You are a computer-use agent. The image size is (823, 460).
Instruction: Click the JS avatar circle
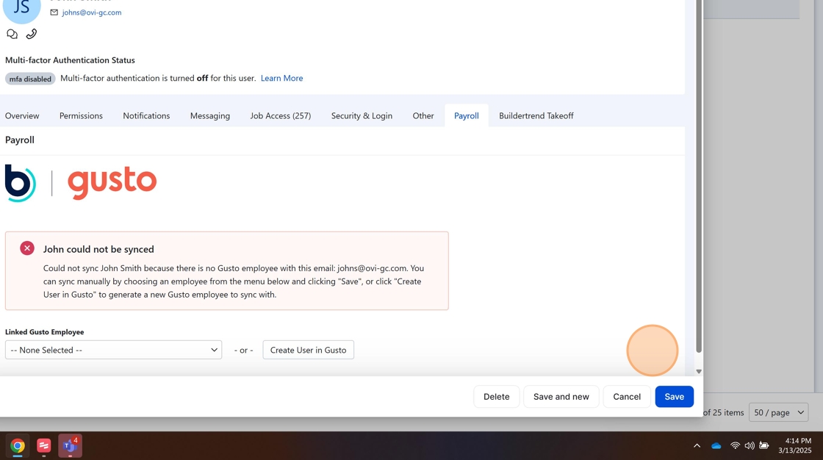(21, 7)
